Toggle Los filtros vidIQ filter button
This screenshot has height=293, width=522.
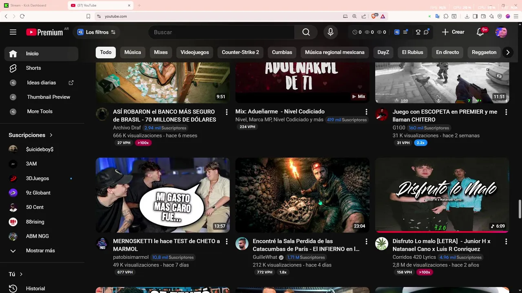(x=97, y=32)
